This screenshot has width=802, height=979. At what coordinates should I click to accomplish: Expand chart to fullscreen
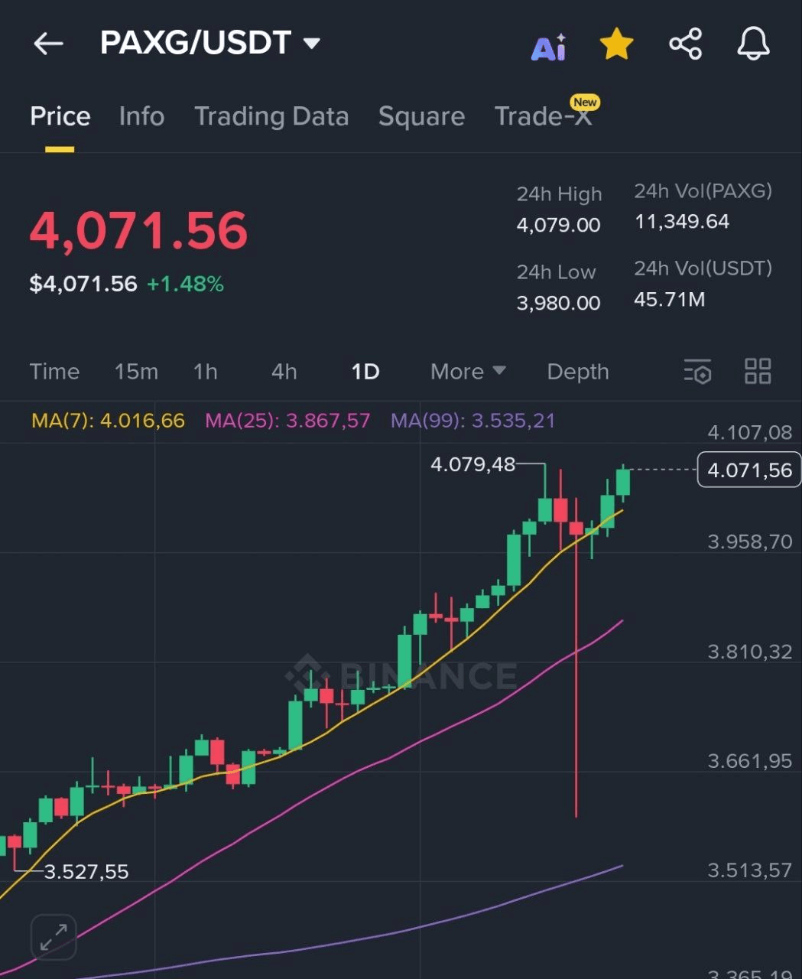[54, 937]
